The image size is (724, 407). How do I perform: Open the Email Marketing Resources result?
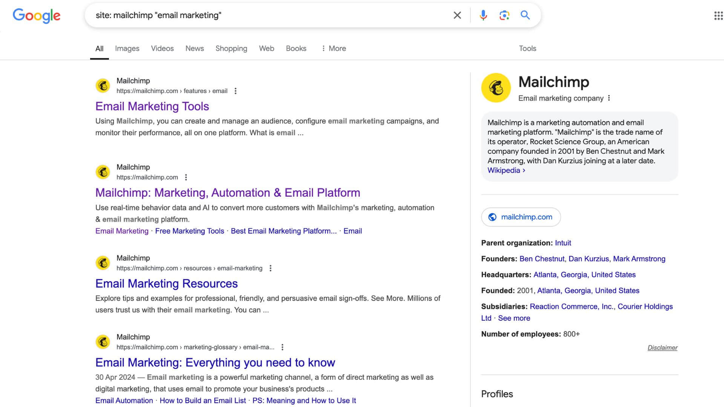click(x=166, y=283)
